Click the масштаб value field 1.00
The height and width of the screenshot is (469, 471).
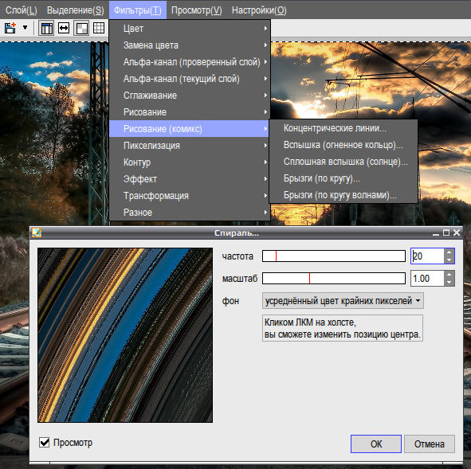pyautogui.click(x=427, y=279)
